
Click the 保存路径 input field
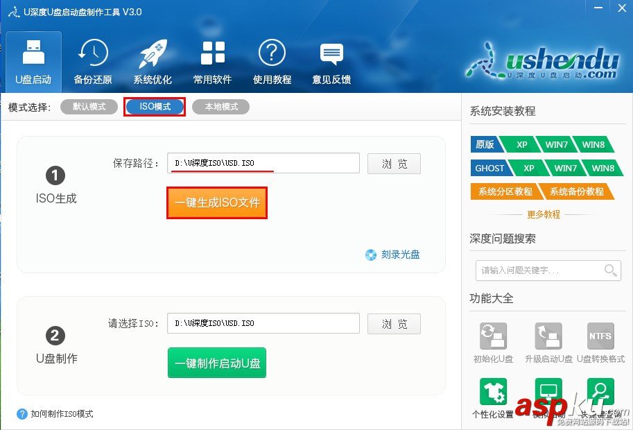point(263,163)
